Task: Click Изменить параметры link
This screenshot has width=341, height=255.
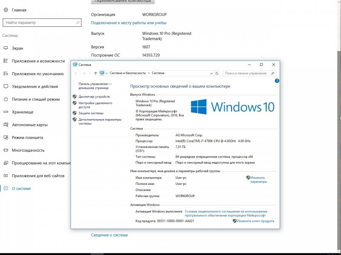Action: point(258,179)
